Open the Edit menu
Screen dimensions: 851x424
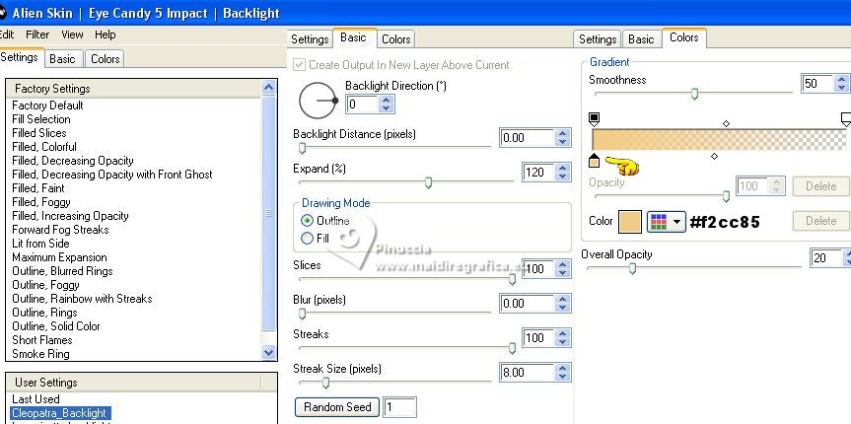click(x=7, y=35)
